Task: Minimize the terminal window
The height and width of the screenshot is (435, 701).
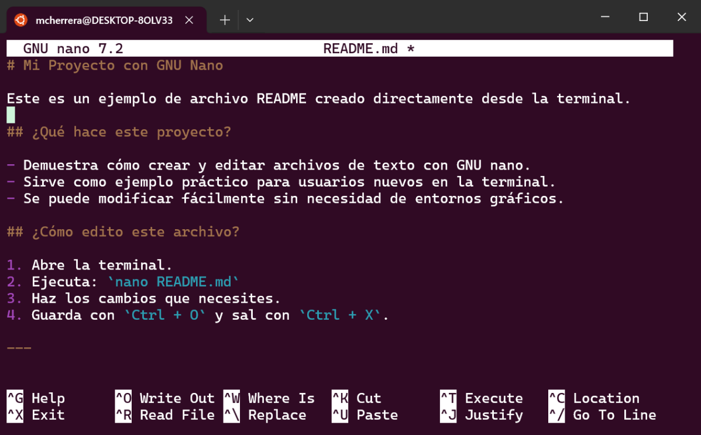Action: [x=604, y=18]
